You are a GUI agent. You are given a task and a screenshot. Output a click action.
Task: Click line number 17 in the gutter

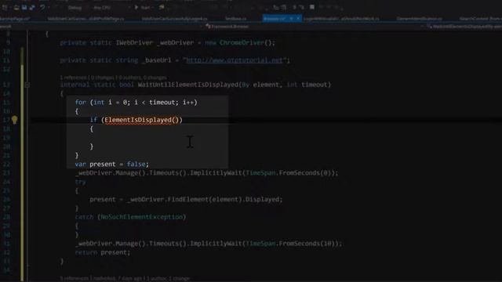tap(6, 120)
